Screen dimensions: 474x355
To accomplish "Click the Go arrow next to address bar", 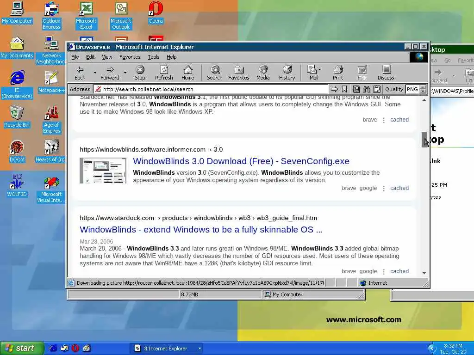I will (x=334, y=89).
